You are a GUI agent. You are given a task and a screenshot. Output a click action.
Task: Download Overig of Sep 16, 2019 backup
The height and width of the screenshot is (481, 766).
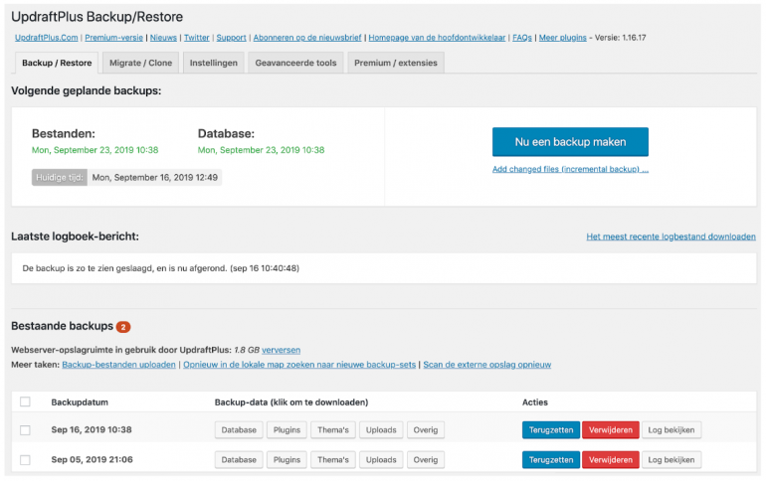tap(426, 429)
